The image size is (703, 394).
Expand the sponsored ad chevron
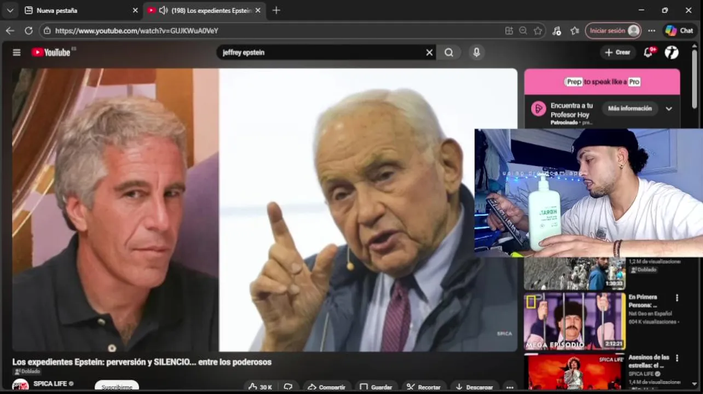pos(669,109)
